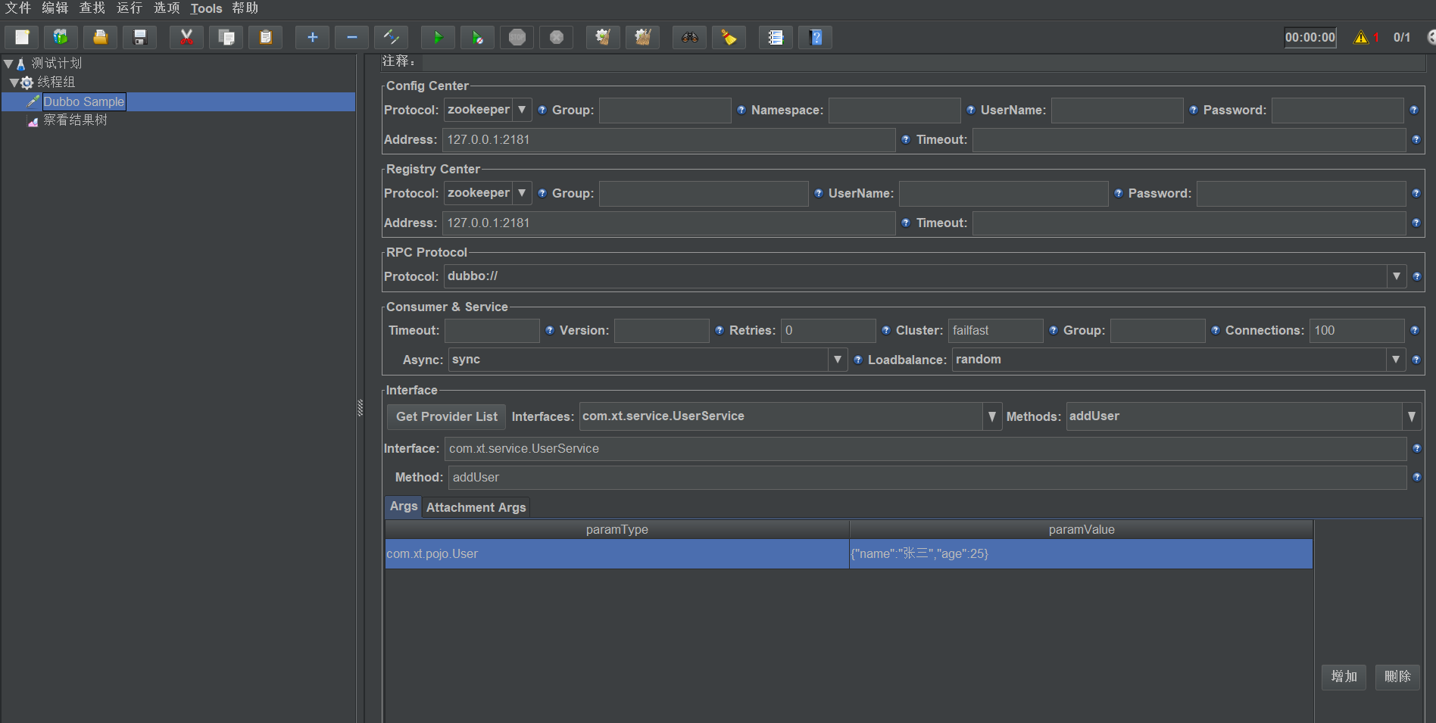Paste element with clipboard icon
1436x723 pixels.
[265, 37]
